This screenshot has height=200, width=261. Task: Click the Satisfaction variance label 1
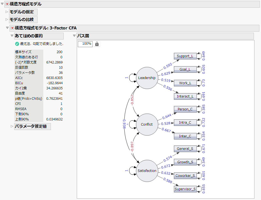(x=126, y=171)
